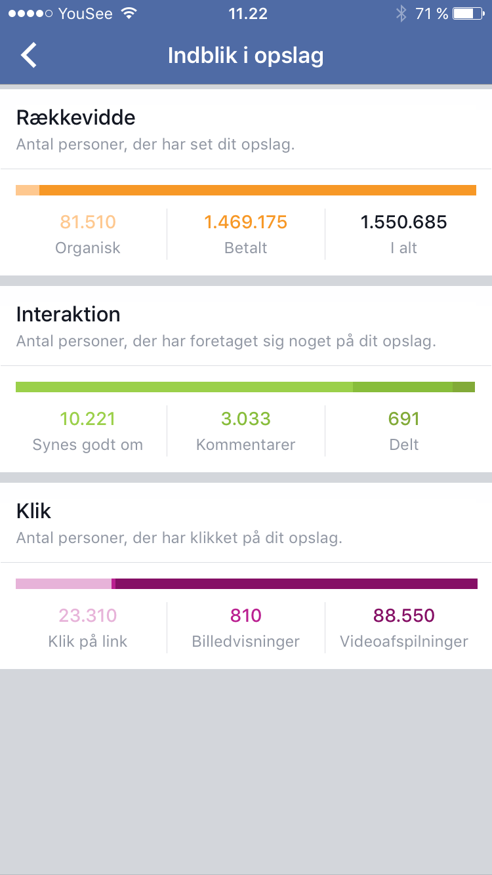Tap the battery indicator icon
Screen dimensions: 492x875
467,14
